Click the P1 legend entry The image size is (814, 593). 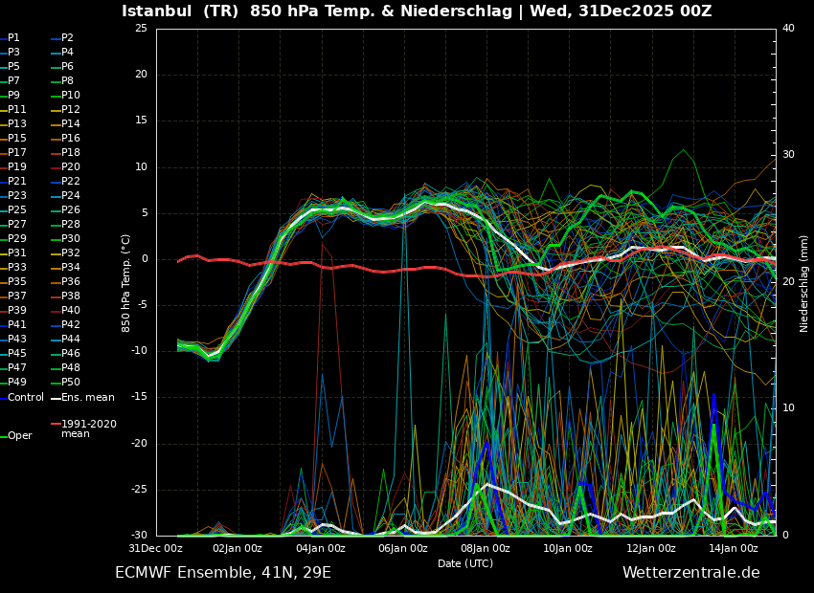coord(11,38)
